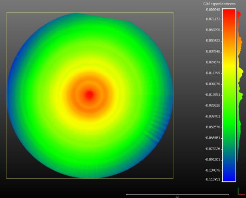
Task: Click the 0.089048 maximum scale label
Action: coord(213,10)
